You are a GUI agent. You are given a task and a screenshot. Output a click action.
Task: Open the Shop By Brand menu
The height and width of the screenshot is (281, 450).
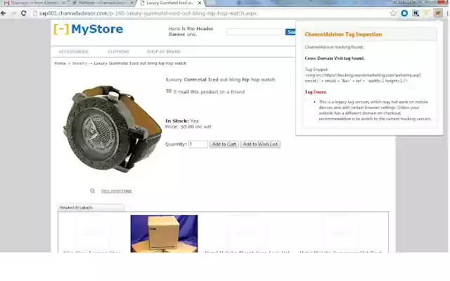(164, 51)
